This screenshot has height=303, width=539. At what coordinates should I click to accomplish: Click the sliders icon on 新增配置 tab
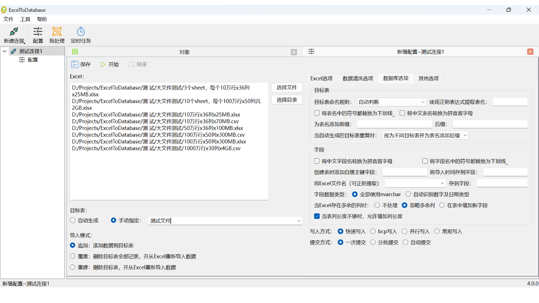(311, 52)
